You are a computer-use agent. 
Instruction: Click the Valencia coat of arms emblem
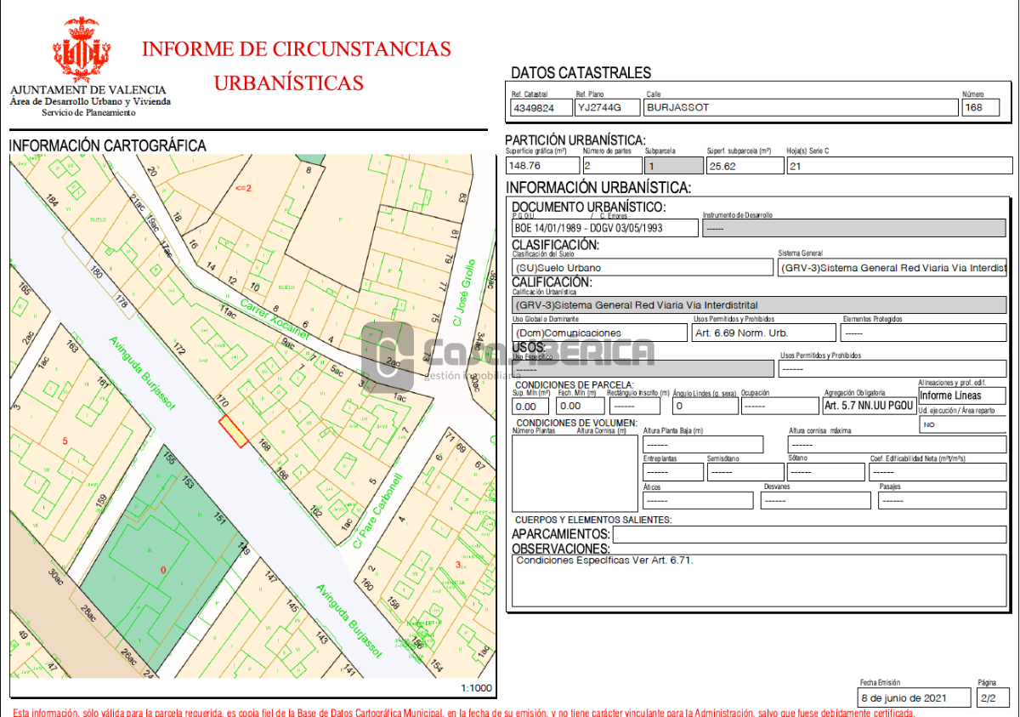[x=82, y=48]
